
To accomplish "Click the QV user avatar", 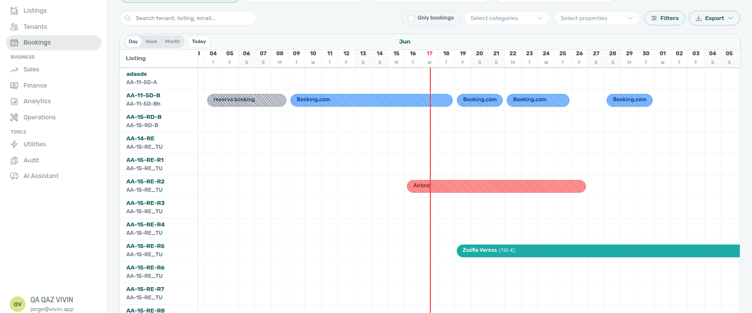I will [x=18, y=304].
